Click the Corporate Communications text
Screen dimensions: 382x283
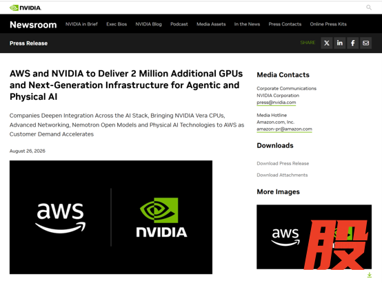(x=287, y=88)
